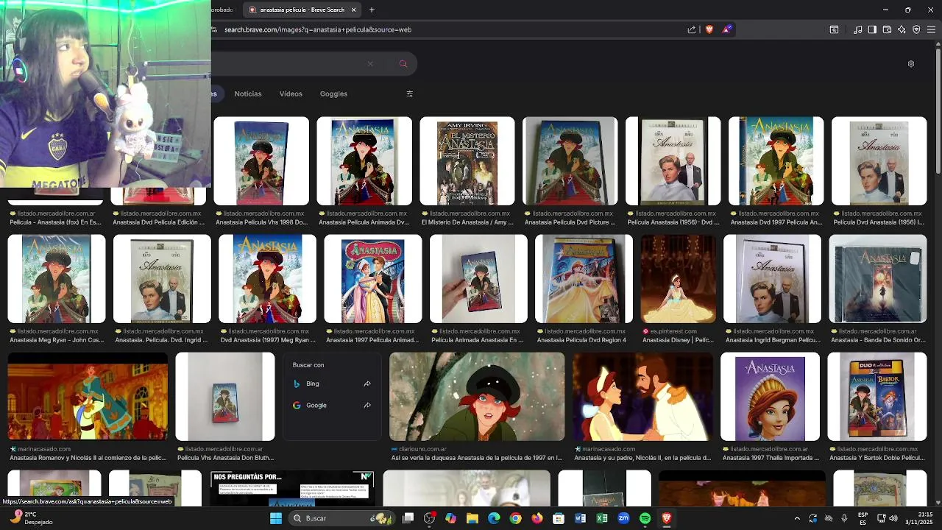The image size is (942, 530).
Task: Open Spotify from taskbar
Action: (x=645, y=518)
